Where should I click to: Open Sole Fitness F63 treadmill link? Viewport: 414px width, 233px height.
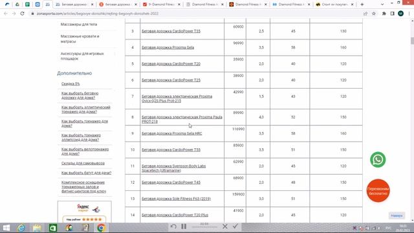[176, 199]
